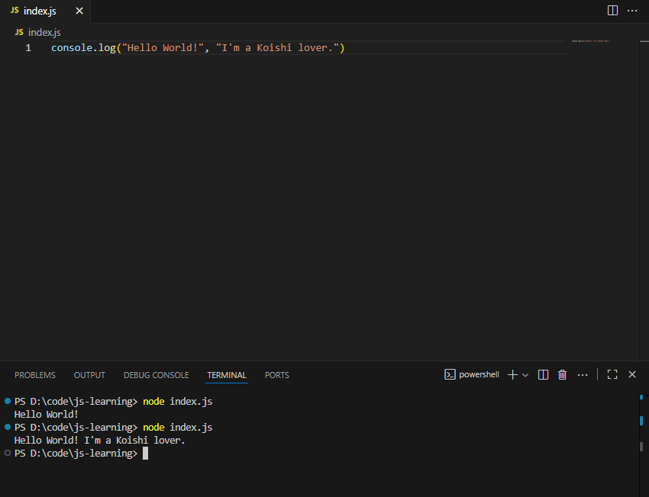649x497 pixels.
Task: Split the terminal pane
Action: click(x=544, y=375)
